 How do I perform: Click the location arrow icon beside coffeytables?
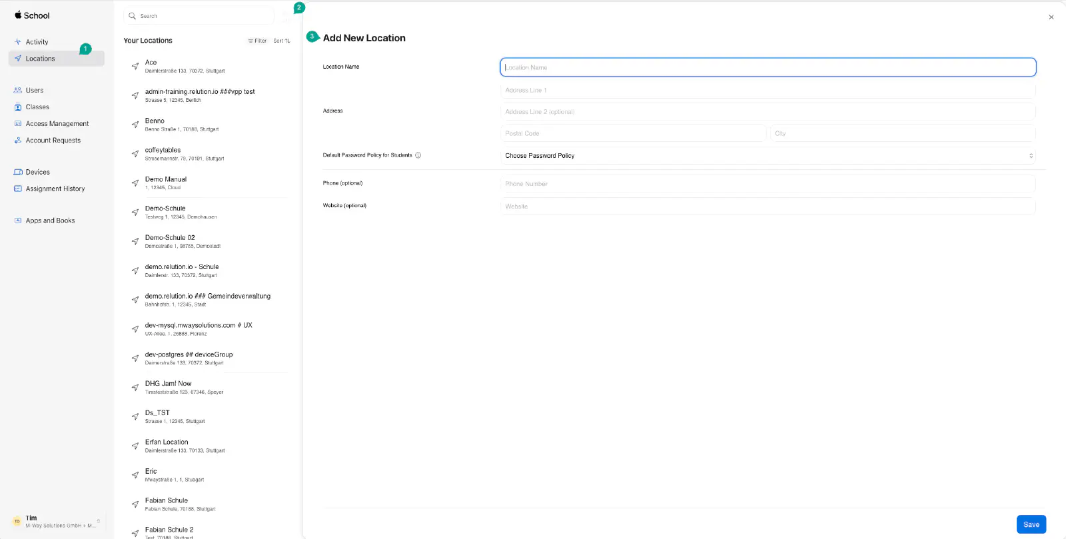tap(135, 154)
